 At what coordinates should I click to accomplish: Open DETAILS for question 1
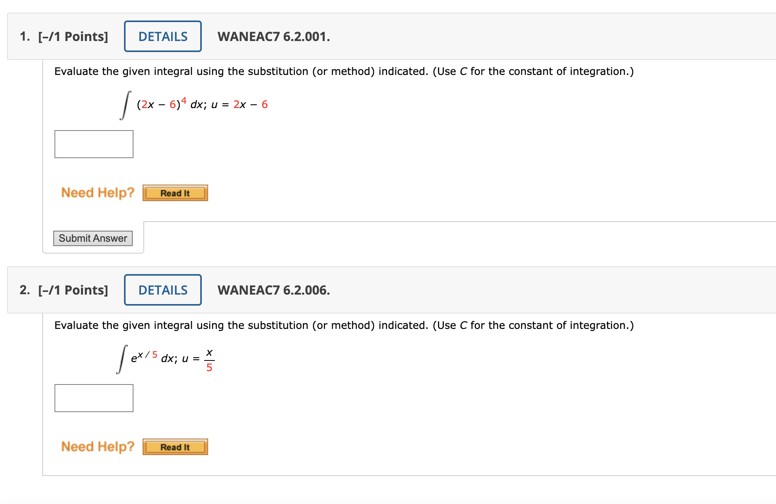(162, 36)
